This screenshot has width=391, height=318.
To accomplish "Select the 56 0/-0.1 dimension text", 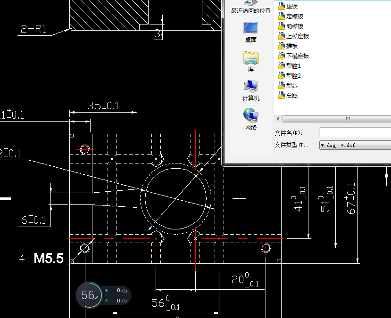I will [166, 303].
